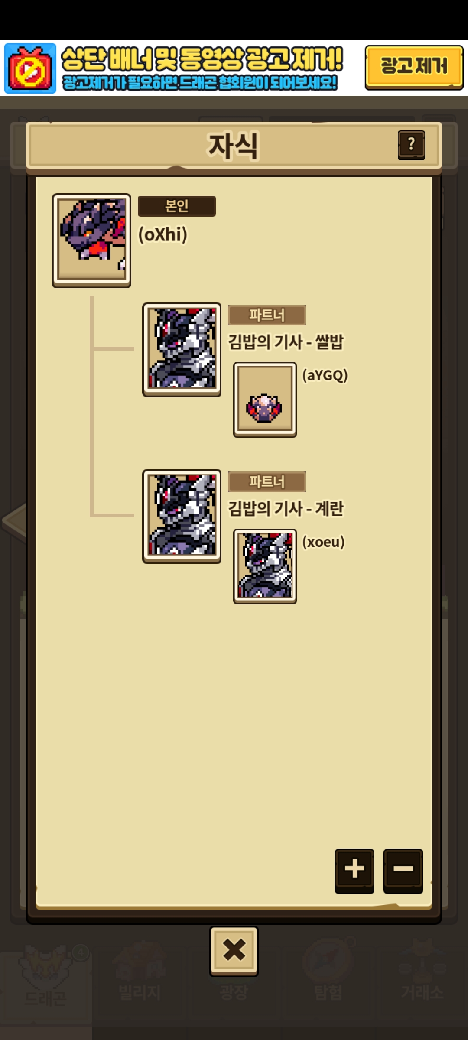Close the 자식 panel with X button

[x=234, y=951]
